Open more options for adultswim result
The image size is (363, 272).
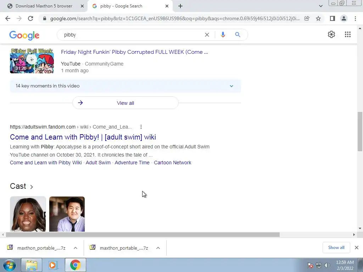141,127
